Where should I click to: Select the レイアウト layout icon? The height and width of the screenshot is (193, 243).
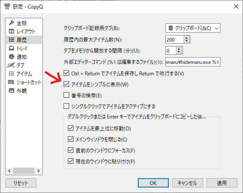11,31
